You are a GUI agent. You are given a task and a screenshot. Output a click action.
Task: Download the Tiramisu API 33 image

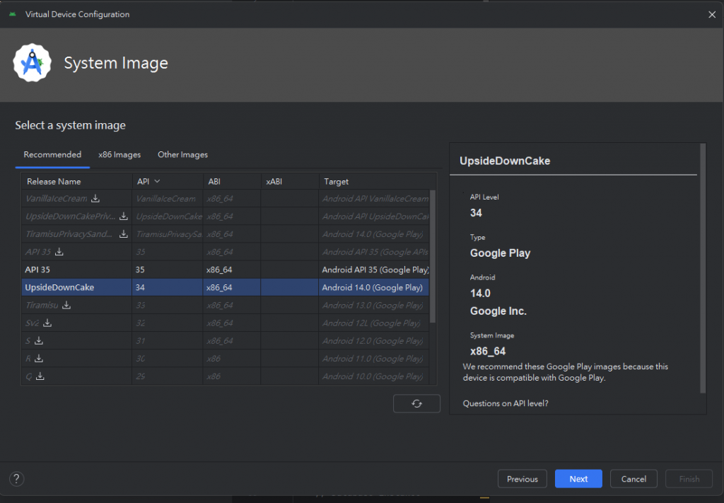[x=66, y=306]
